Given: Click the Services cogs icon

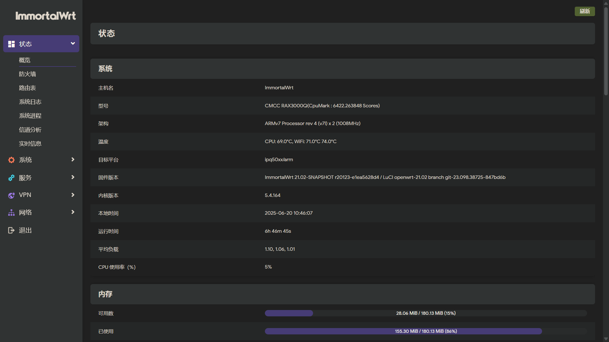Looking at the screenshot, I should pyautogui.click(x=11, y=178).
